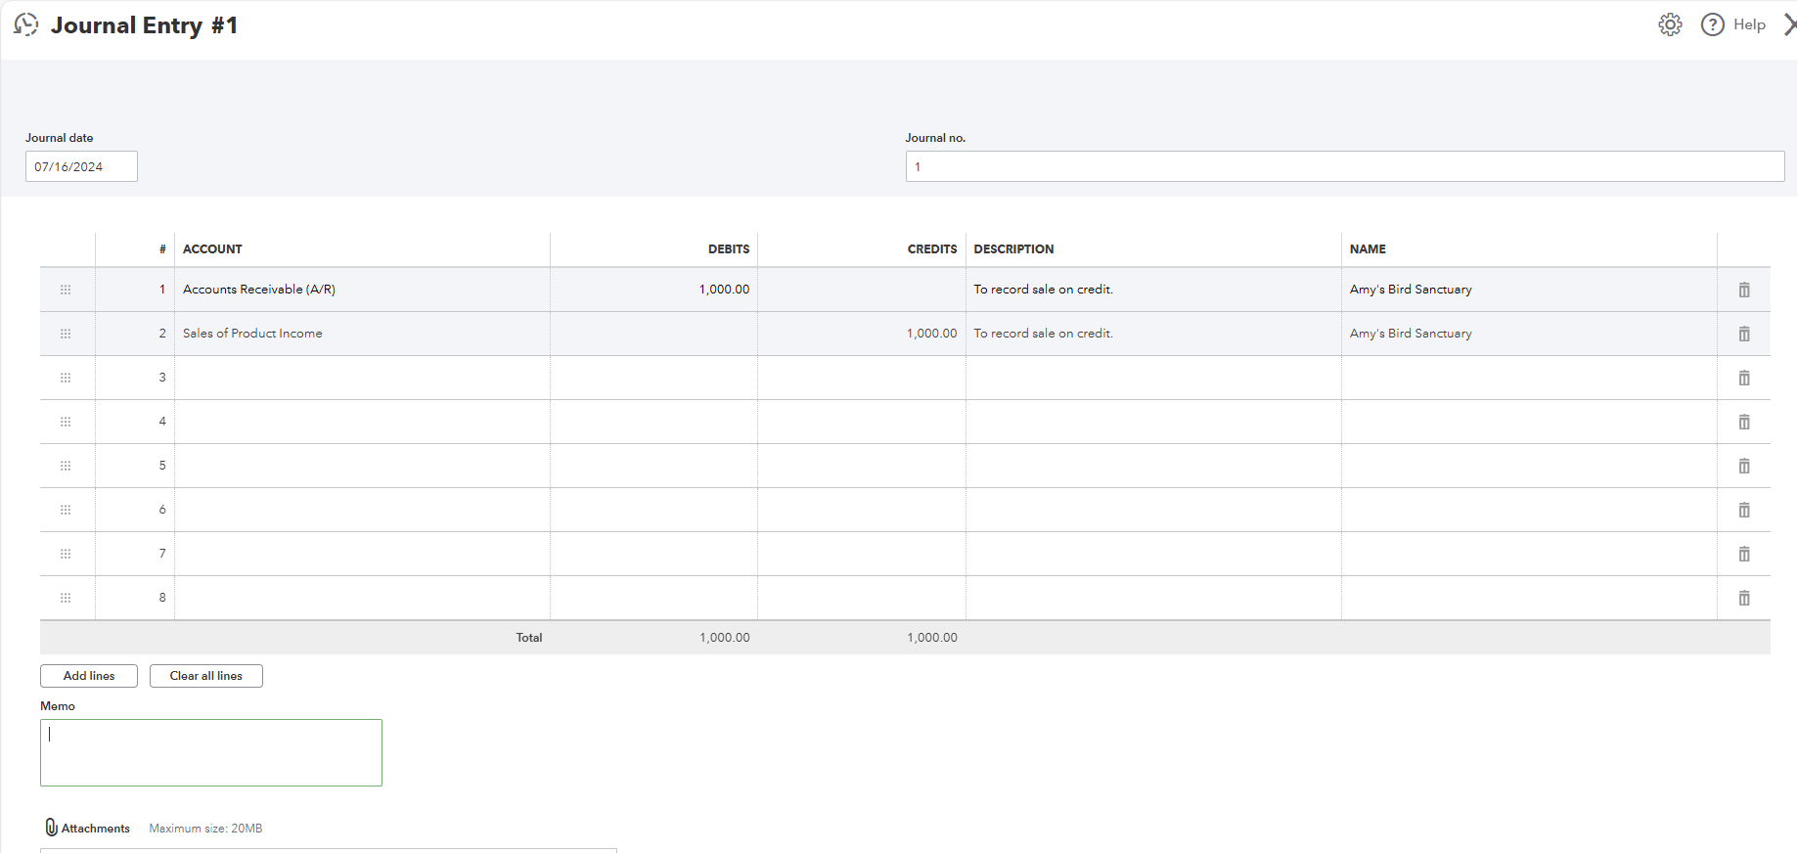
Task: Delete line 2 with trash icon
Action: click(x=1743, y=334)
